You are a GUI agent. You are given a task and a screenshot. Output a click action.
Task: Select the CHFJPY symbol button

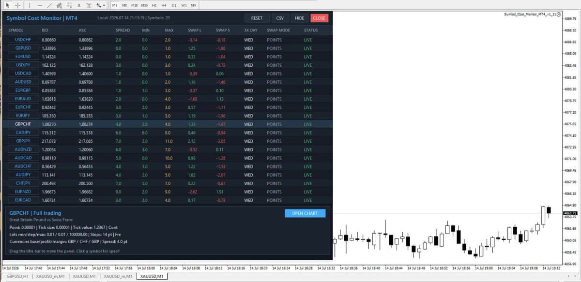23,183
